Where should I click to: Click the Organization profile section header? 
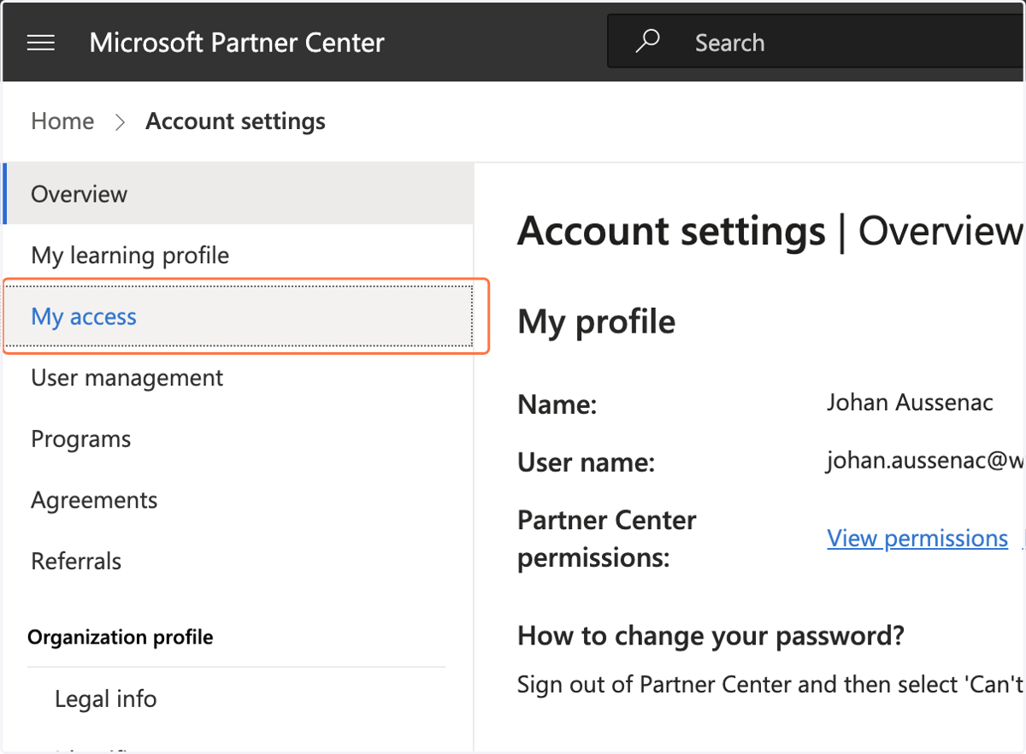point(121,638)
